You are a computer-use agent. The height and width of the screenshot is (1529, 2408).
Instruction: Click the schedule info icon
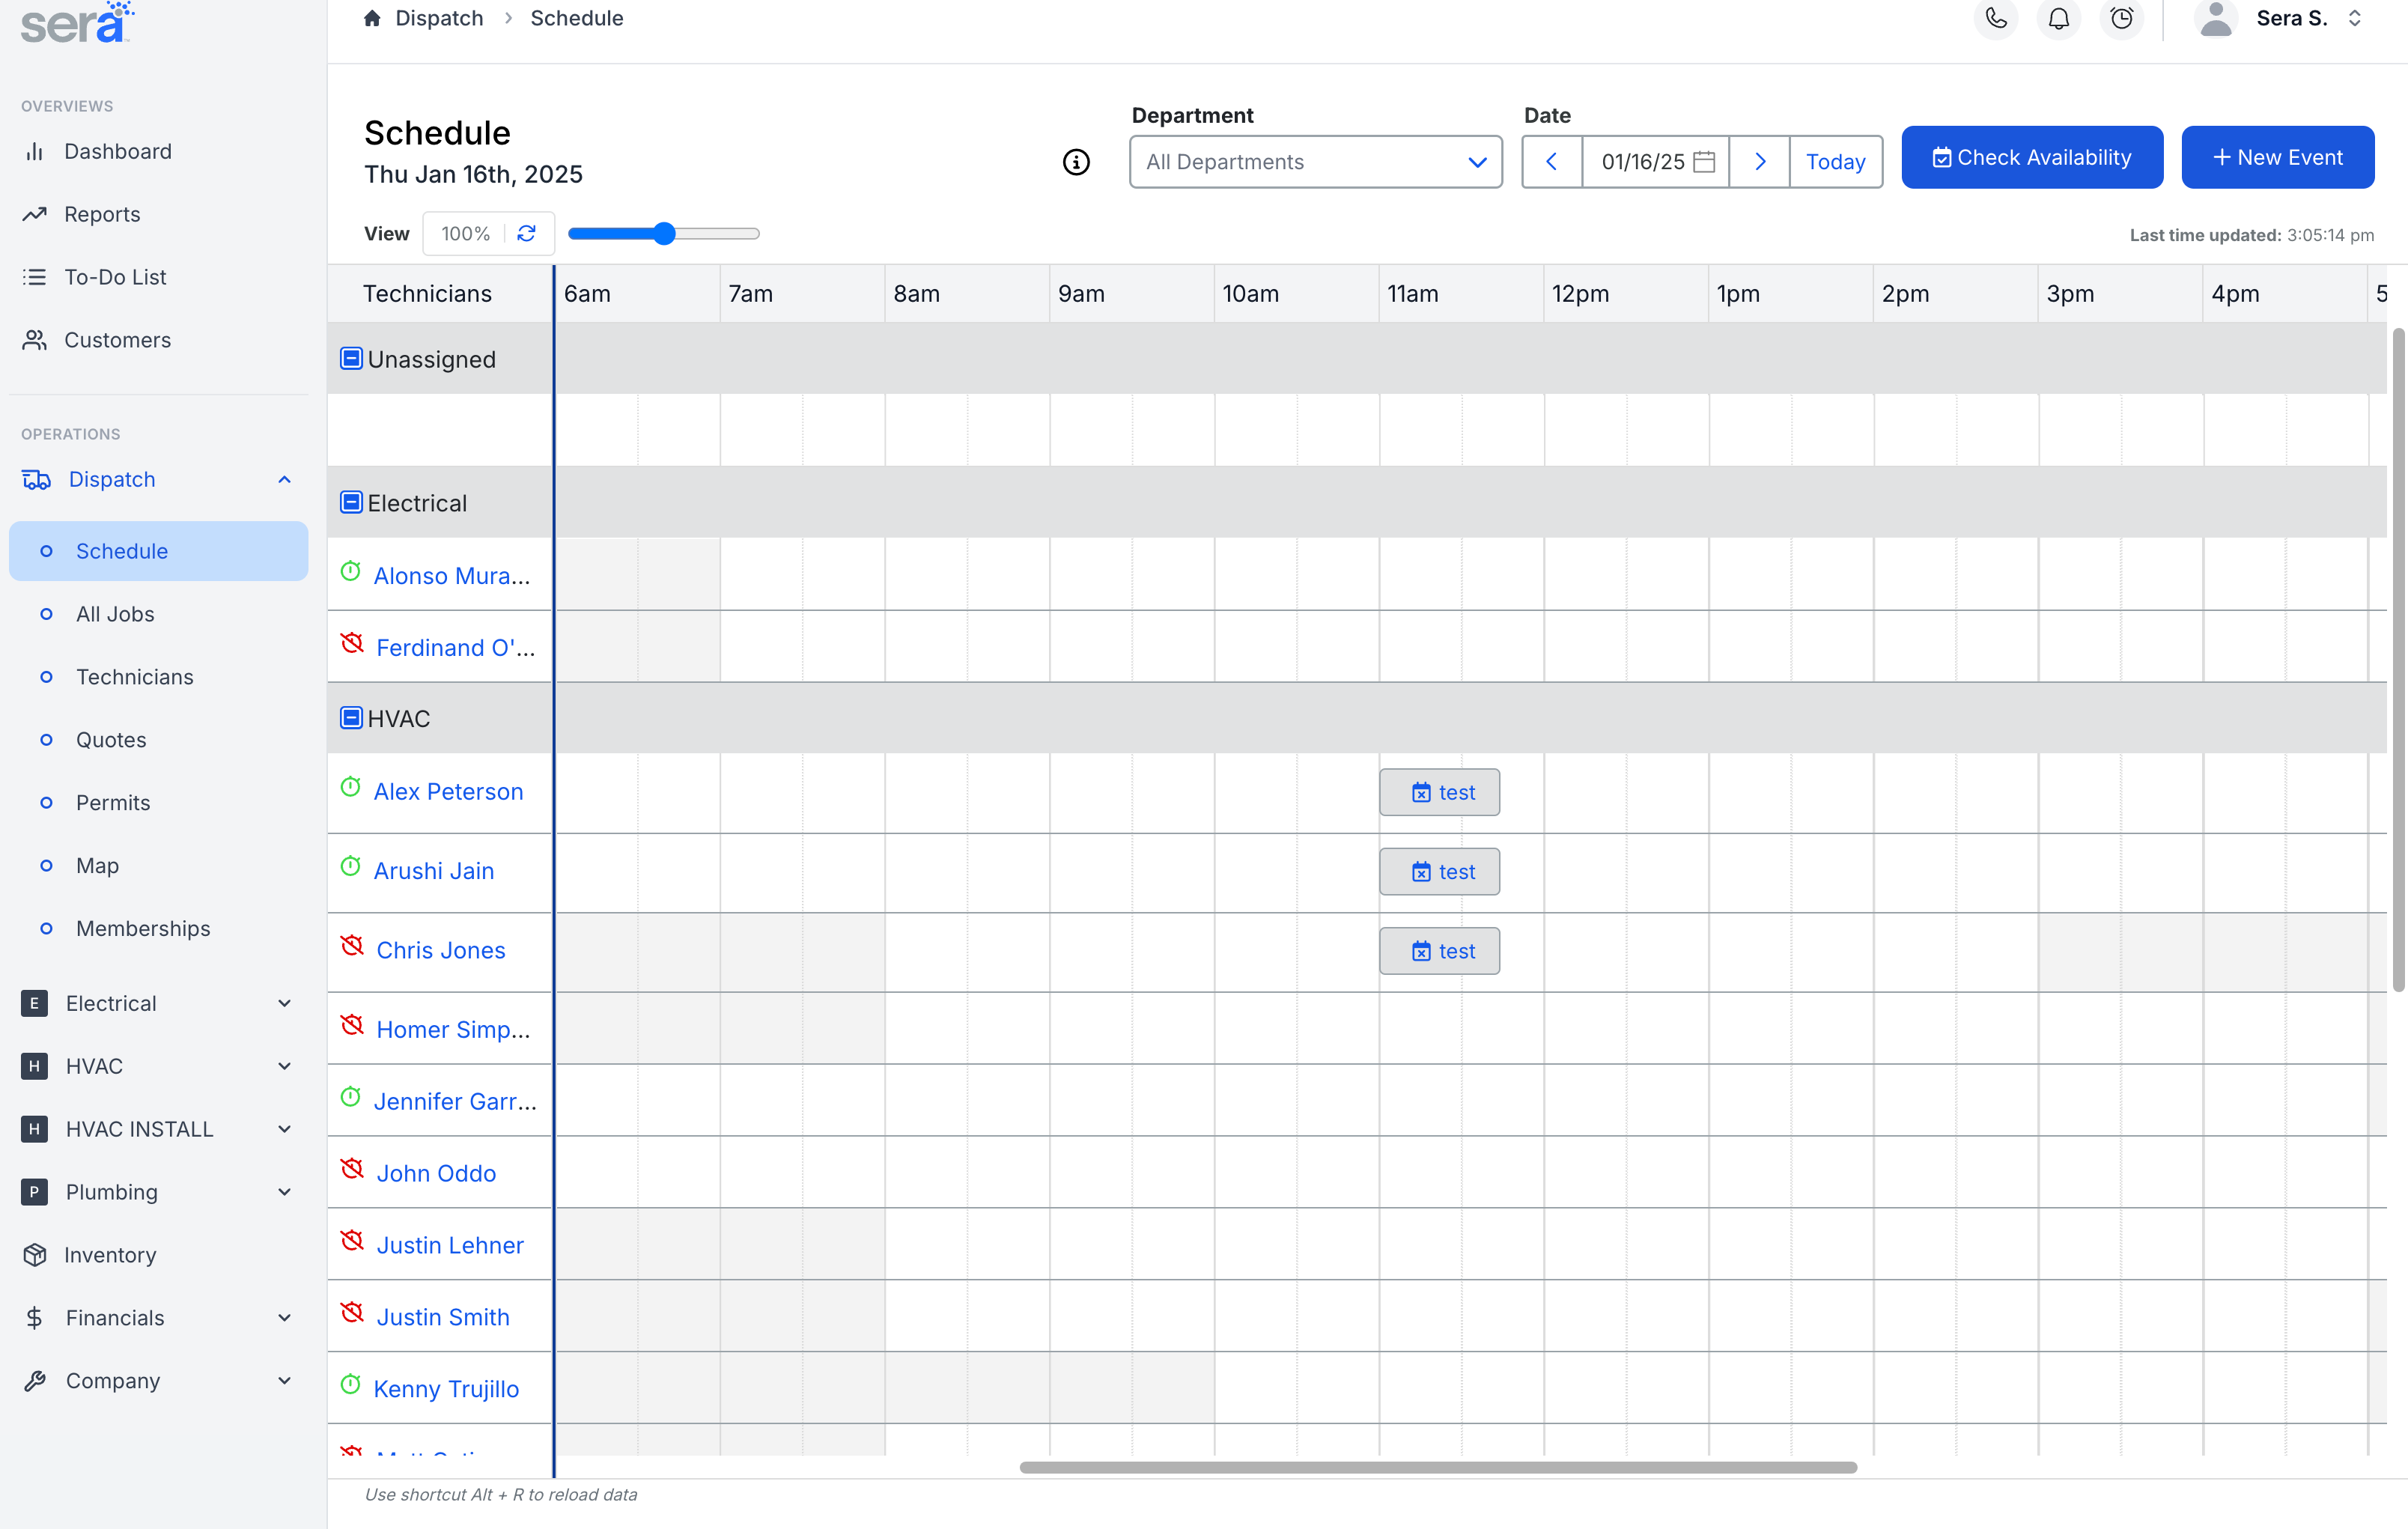pos(1076,162)
